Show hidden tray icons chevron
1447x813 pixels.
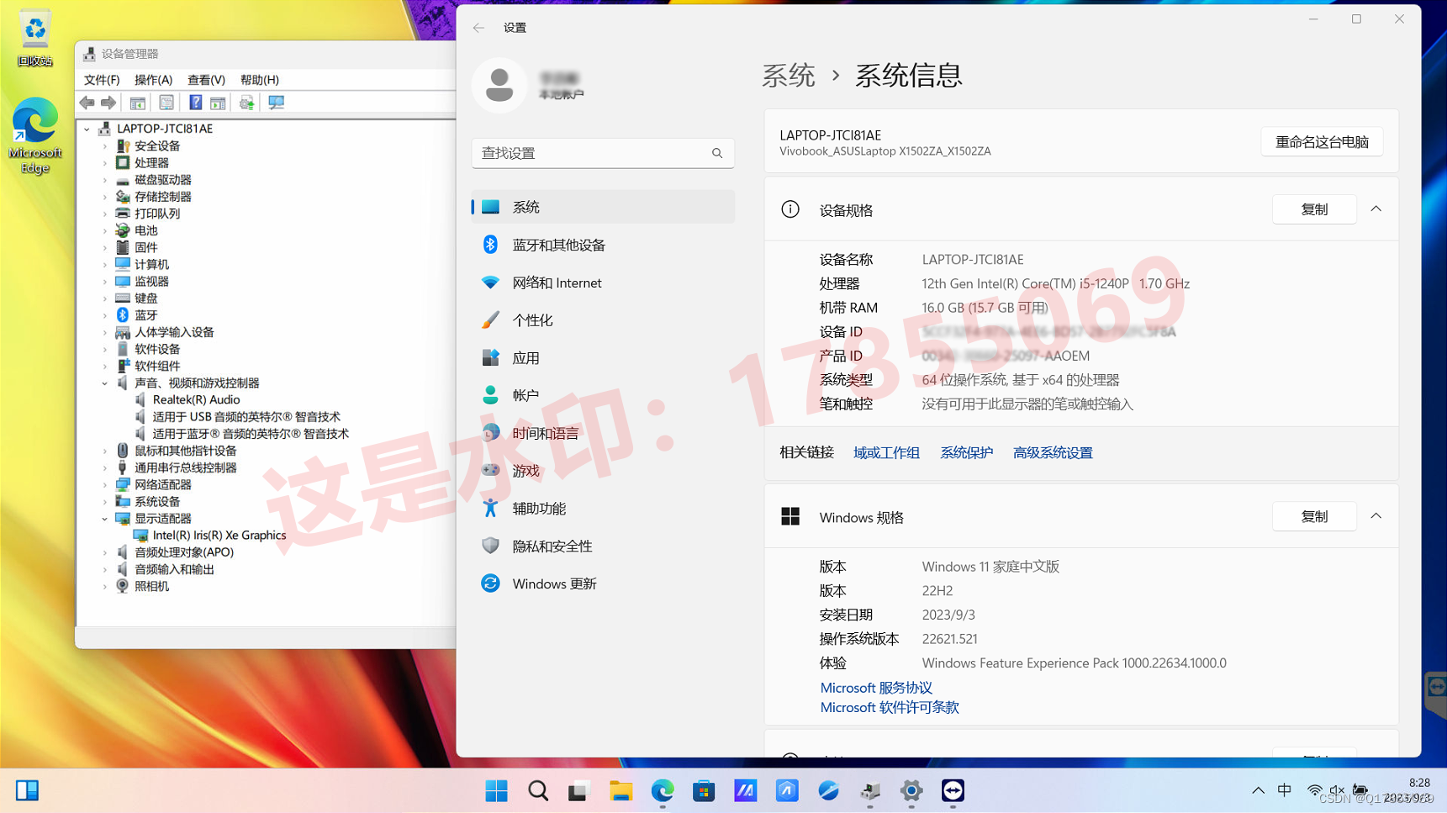[x=1258, y=790]
